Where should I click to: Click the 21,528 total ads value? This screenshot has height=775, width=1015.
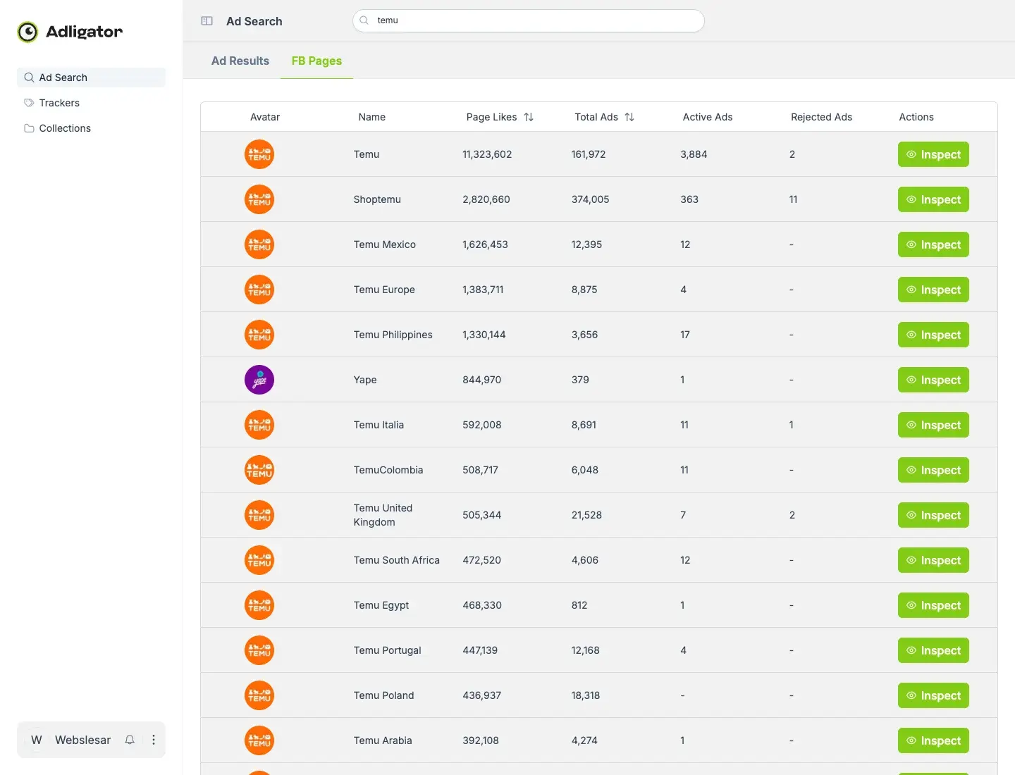coord(586,515)
